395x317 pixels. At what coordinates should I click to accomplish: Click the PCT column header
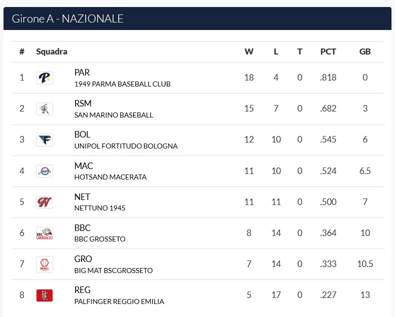(x=328, y=51)
